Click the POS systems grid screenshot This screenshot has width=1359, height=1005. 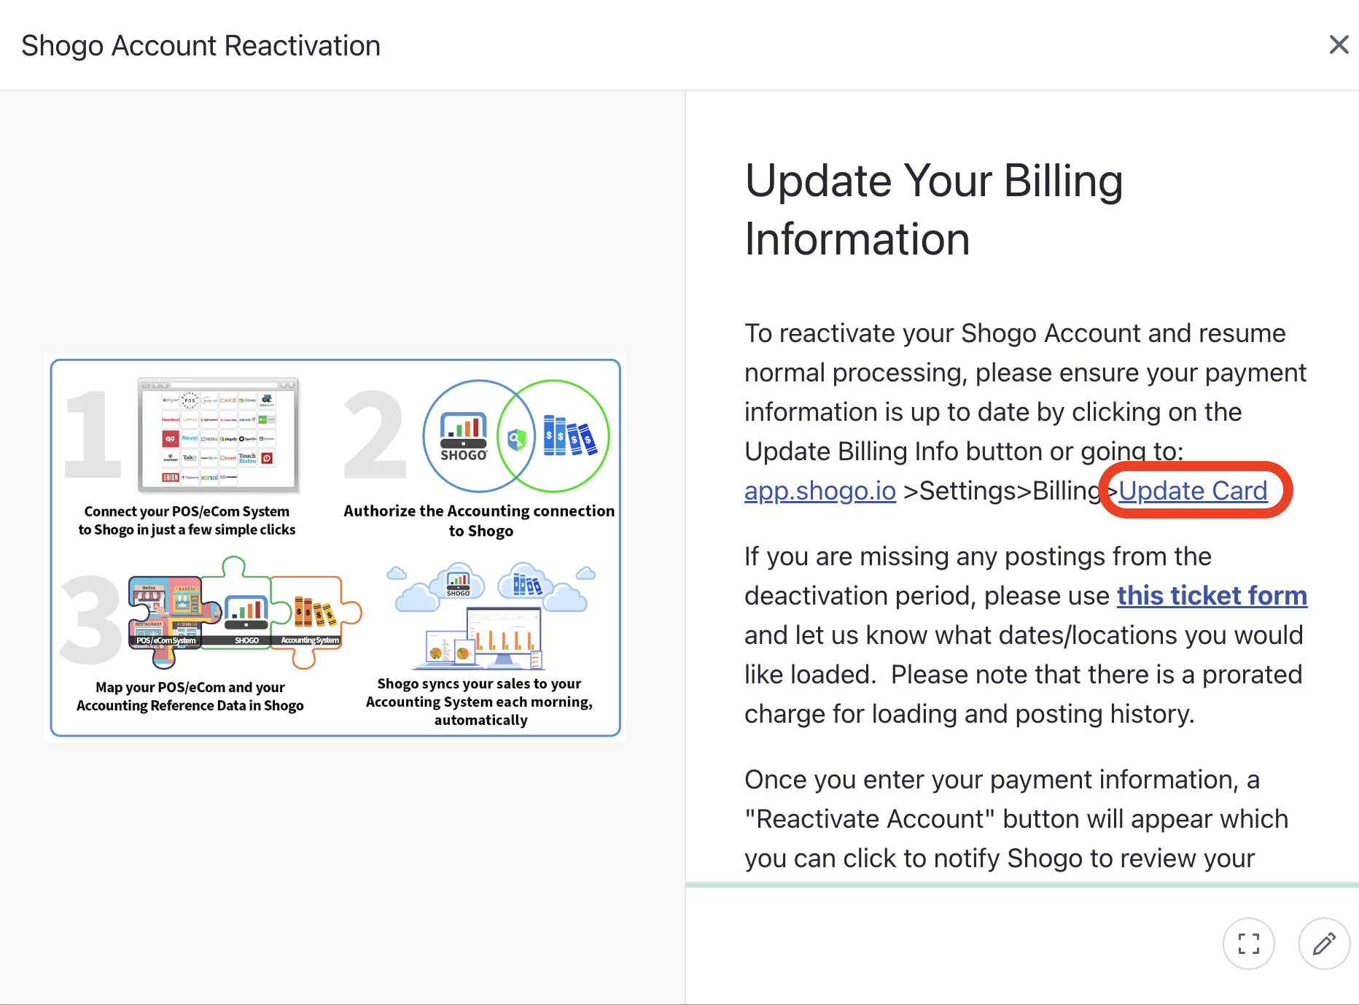pyautogui.click(x=219, y=435)
